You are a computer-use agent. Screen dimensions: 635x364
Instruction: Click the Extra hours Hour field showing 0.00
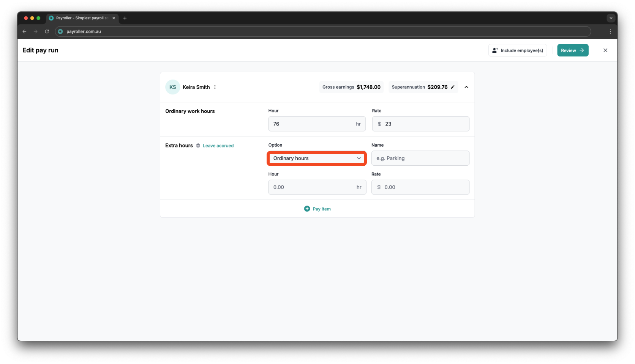[x=317, y=187]
